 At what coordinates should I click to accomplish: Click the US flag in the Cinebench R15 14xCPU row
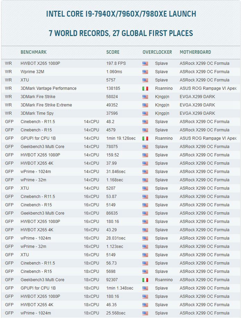[x=145, y=130]
